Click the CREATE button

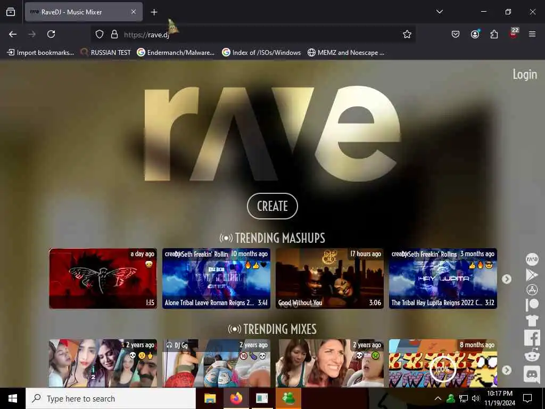pyautogui.click(x=272, y=206)
